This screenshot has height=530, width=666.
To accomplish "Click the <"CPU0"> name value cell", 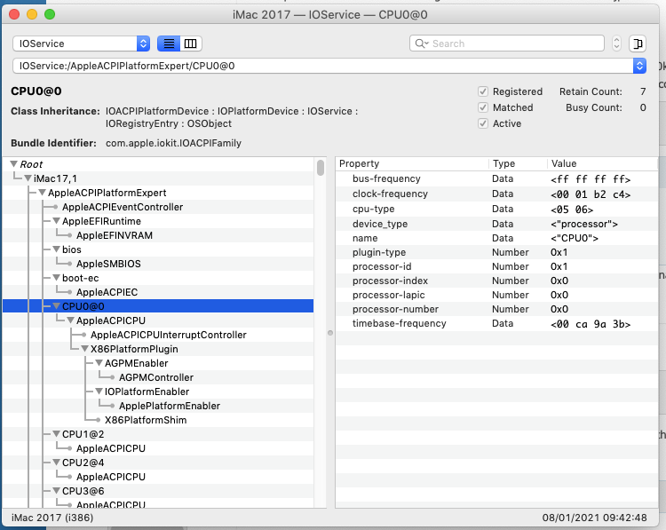I will coord(575,238).
